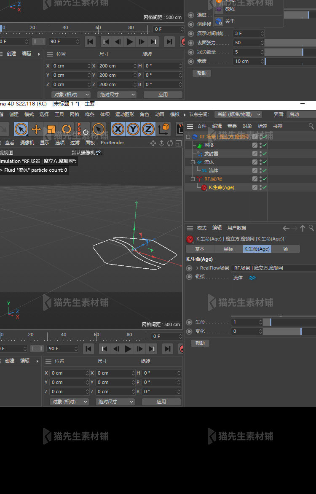Collapse the RF.场景 tree node
The width and height of the screenshot is (316, 494).
[x=188, y=137]
